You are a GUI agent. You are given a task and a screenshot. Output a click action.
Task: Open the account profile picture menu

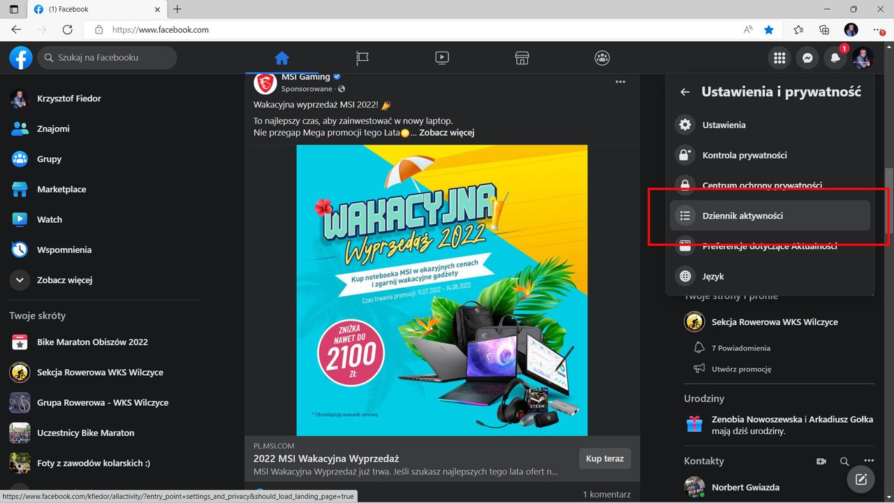tap(863, 58)
